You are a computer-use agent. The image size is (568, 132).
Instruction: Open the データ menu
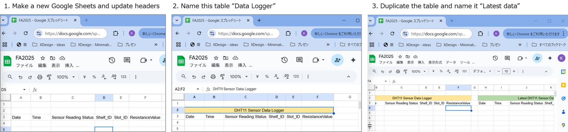pos(451,63)
